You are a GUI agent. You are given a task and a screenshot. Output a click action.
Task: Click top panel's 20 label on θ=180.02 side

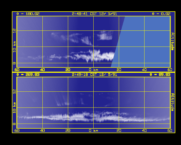[x=68, y=70]
